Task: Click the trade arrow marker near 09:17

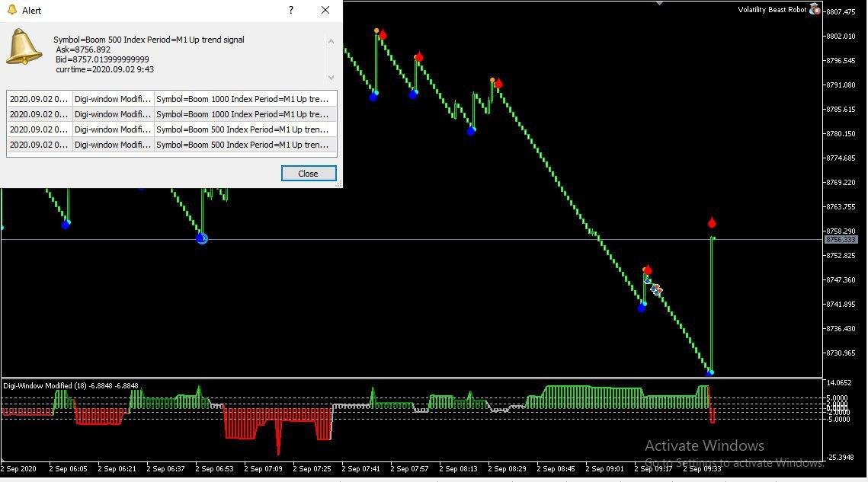Action: coord(657,289)
